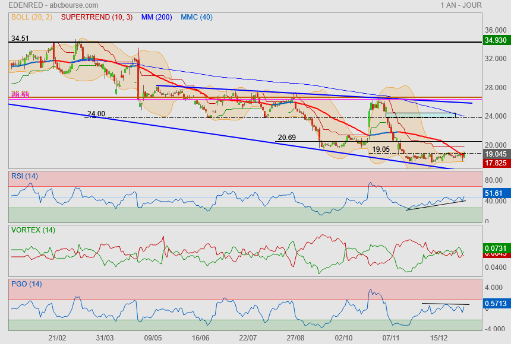511x344 pixels.
Task: Click the green gap rectangle near 24.00
Action: pyautogui.click(x=420, y=115)
